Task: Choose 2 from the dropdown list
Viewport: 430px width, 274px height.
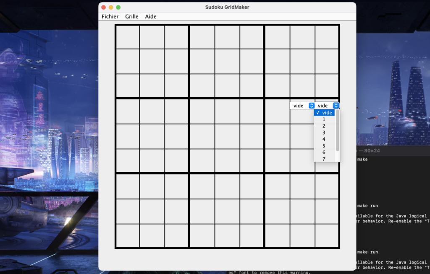Action: [324, 126]
